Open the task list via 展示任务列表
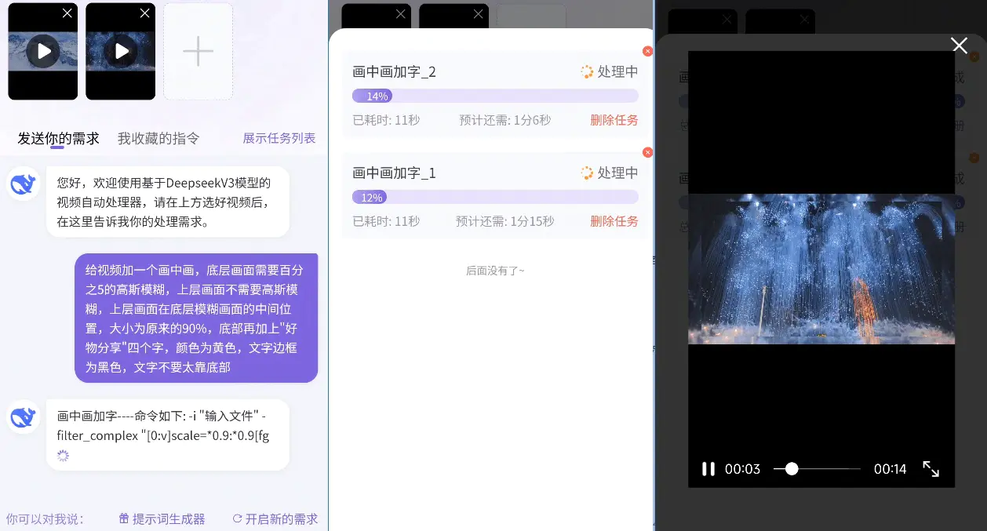987x531 pixels. [279, 137]
